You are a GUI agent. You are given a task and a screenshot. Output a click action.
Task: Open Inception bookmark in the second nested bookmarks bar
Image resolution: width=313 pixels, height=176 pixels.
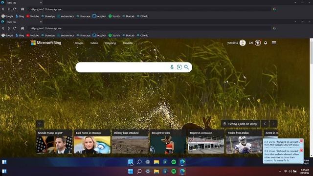(x=99, y=35)
